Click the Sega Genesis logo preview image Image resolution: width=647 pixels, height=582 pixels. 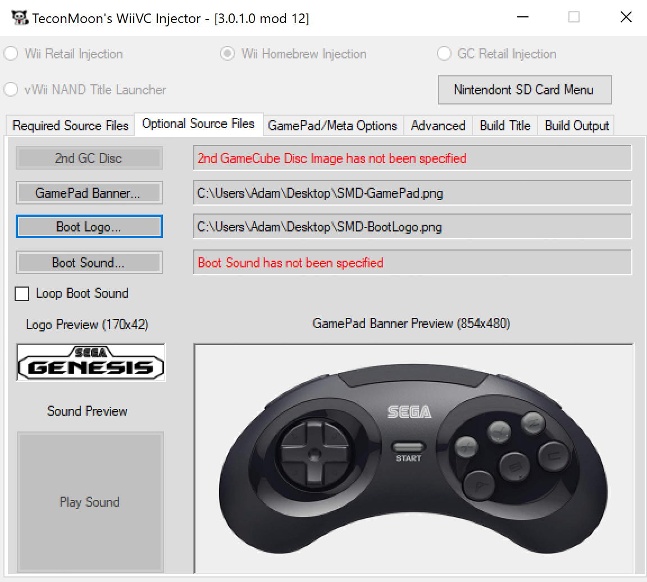91,362
